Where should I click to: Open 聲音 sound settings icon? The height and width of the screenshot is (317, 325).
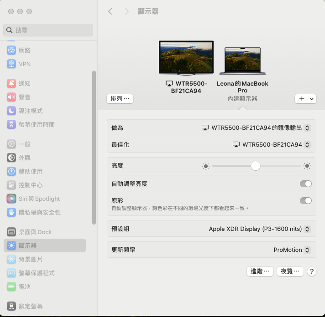11,97
